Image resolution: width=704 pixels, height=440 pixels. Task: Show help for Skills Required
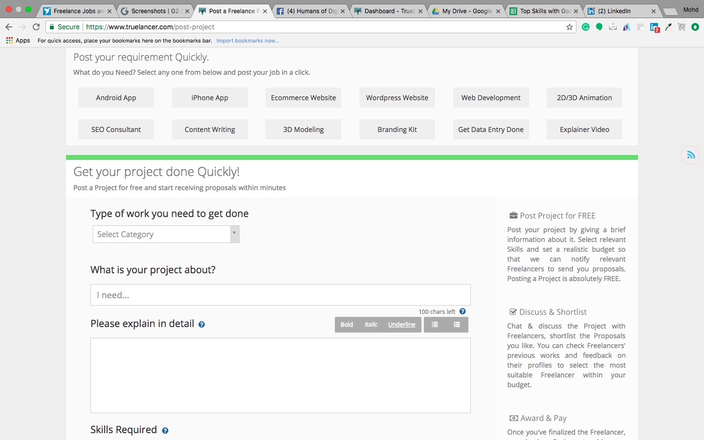click(x=165, y=431)
